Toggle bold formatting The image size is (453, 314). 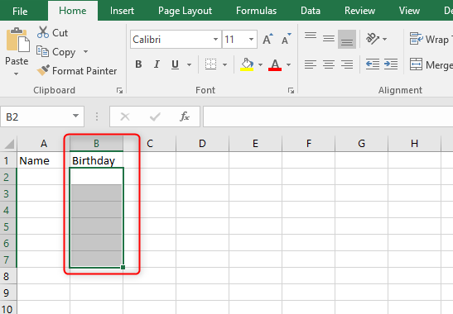pos(138,64)
